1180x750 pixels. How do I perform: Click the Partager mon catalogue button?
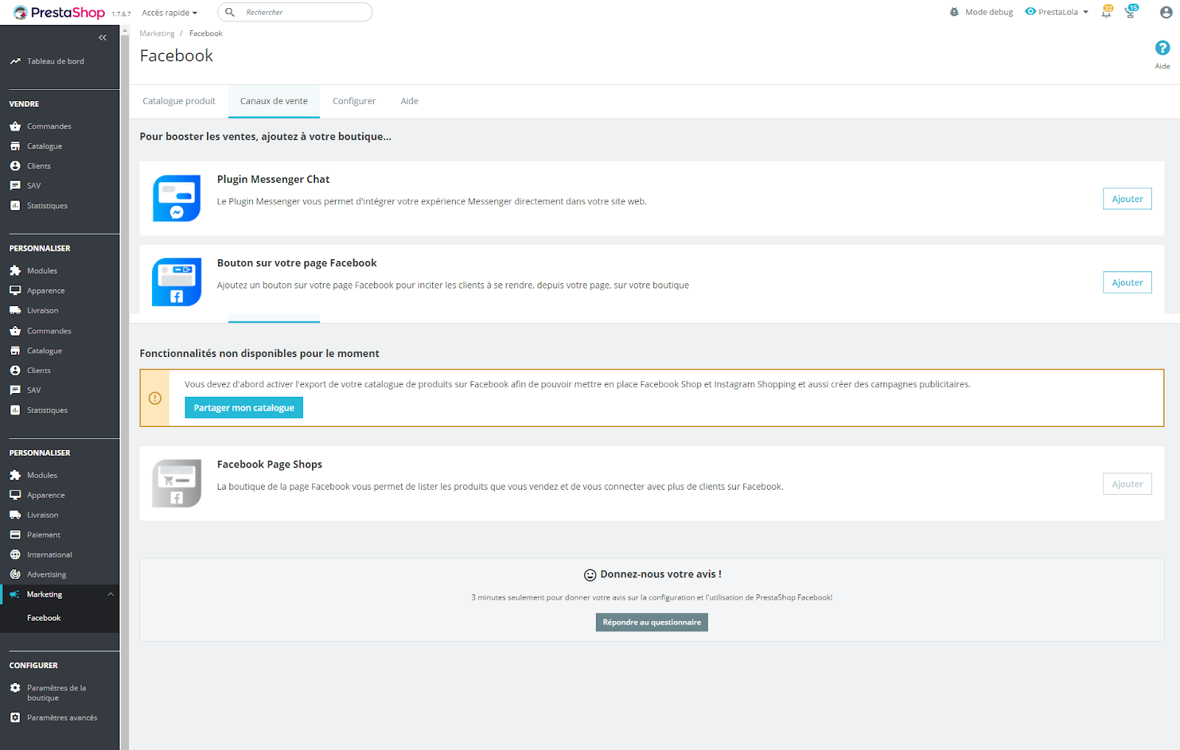244,409
